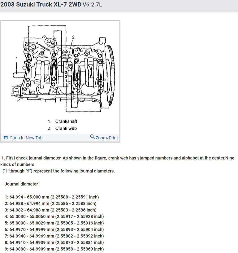Click the line starting '7: 64.9940 - 64.9969 mm'

tap(54, 236)
